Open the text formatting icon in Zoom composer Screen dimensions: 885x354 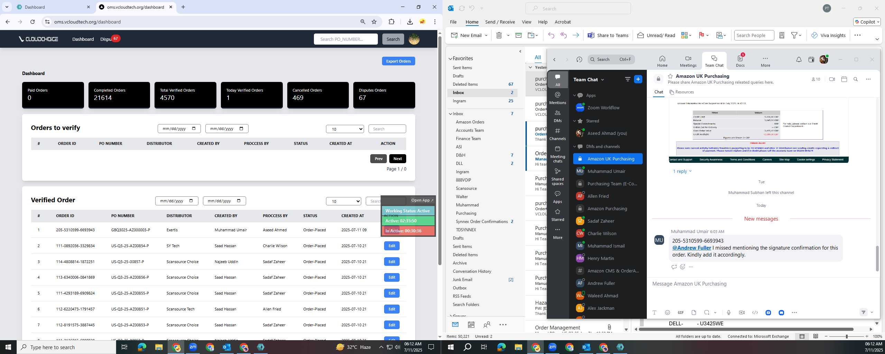pyautogui.click(x=654, y=313)
